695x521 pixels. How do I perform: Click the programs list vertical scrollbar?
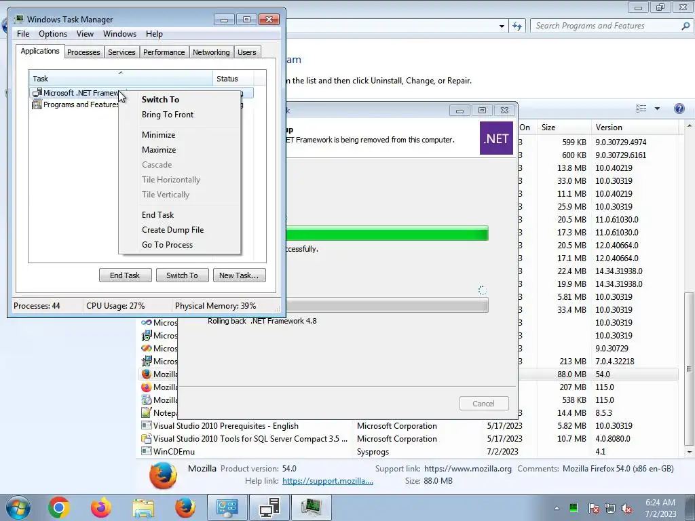[x=690, y=368]
